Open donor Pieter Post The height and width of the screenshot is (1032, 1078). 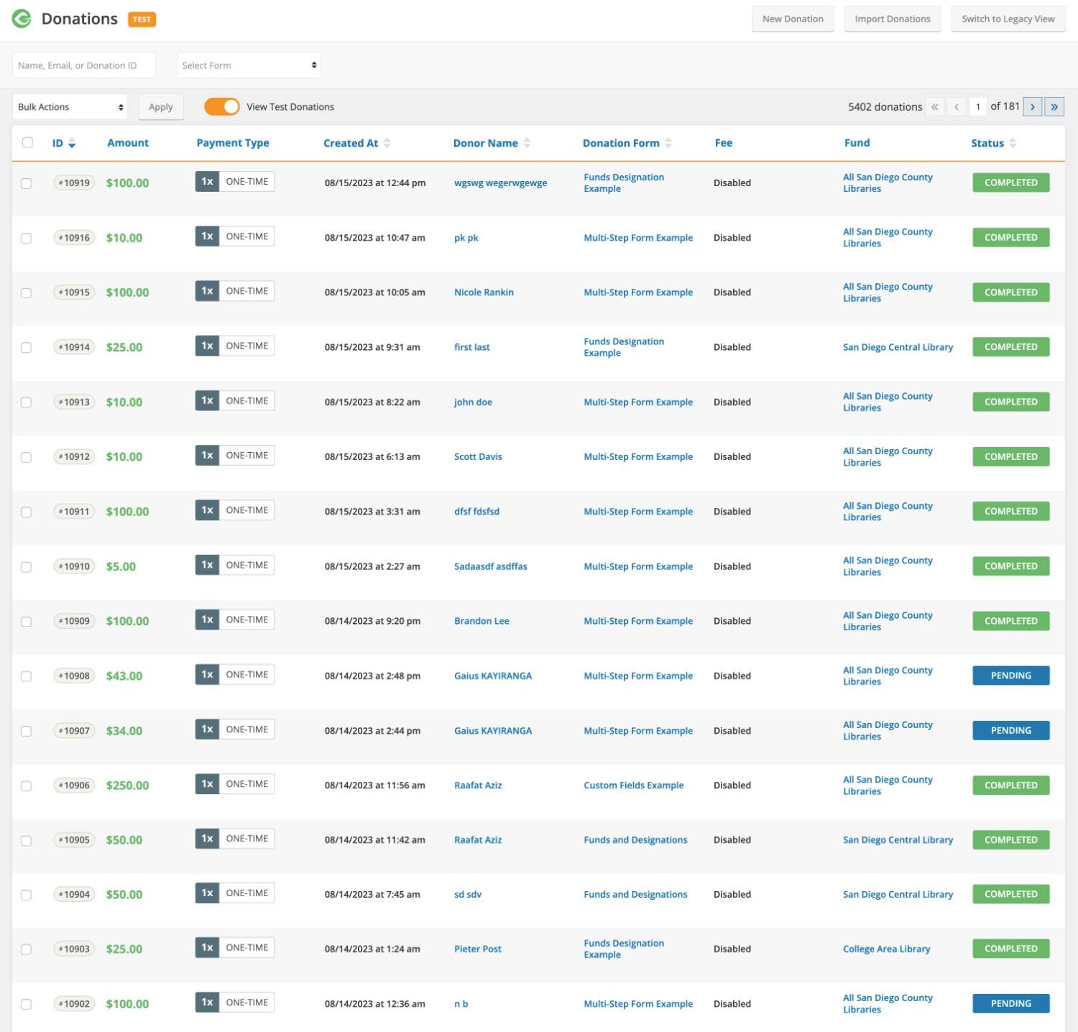point(478,949)
